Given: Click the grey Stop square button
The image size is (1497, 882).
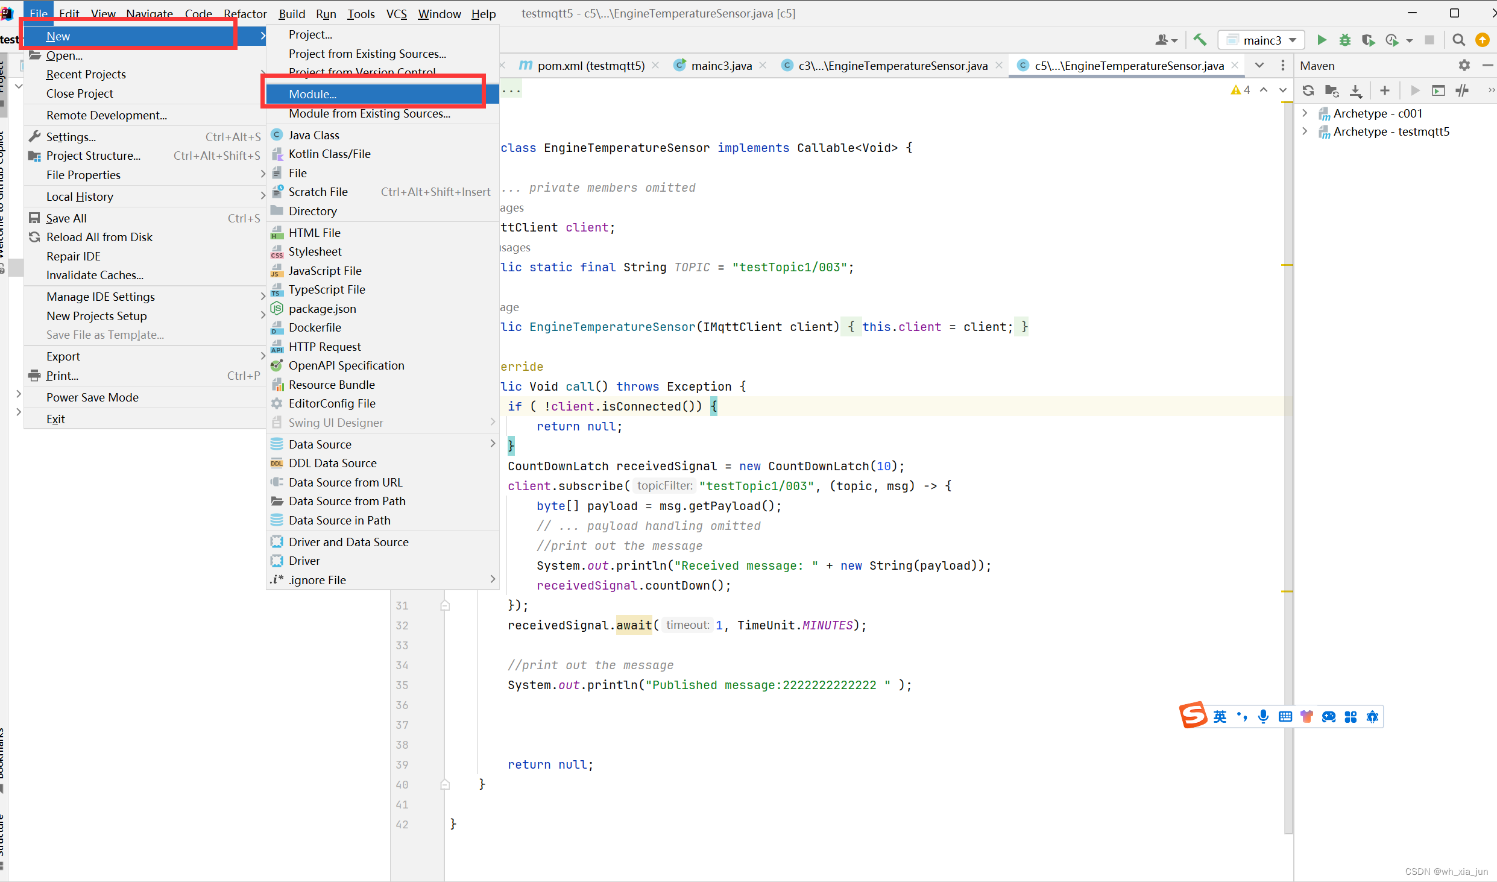Looking at the screenshot, I should 1429,40.
